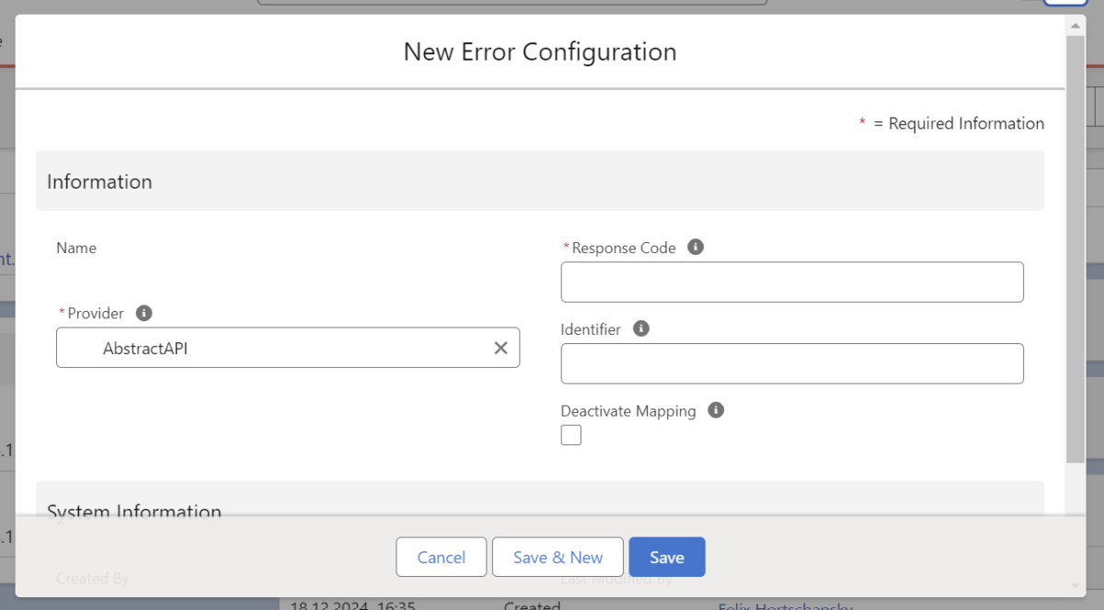Focus the Response Code input field
This screenshot has width=1104, height=610.
click(792, 282)
